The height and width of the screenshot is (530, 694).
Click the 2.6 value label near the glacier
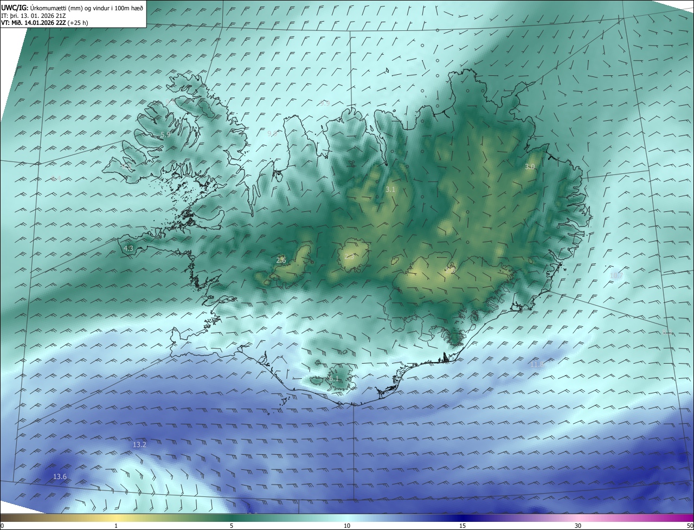pyautogui.click(x=281, y=261)
